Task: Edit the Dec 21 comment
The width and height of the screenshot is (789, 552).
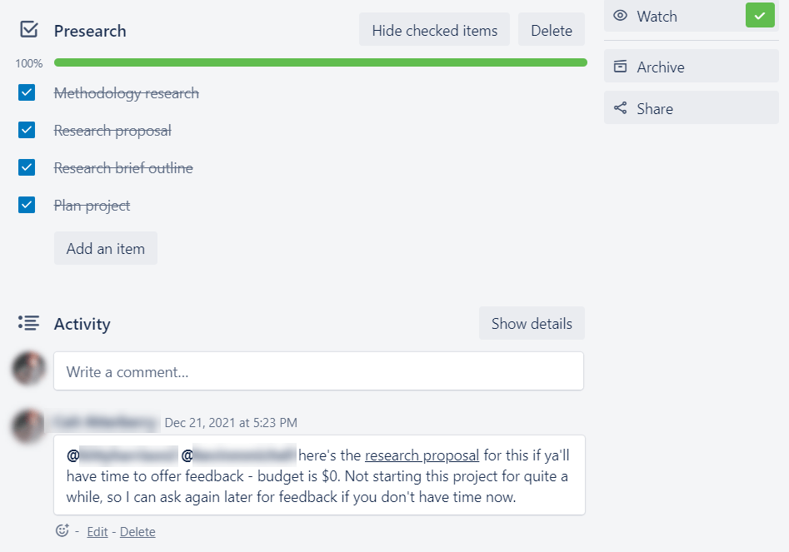Action: [97, 531]
